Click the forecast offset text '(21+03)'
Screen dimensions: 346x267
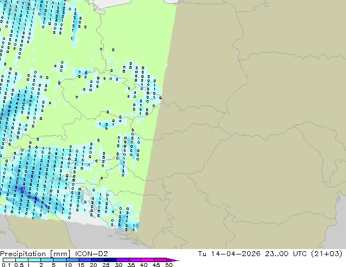pos(326,254)
